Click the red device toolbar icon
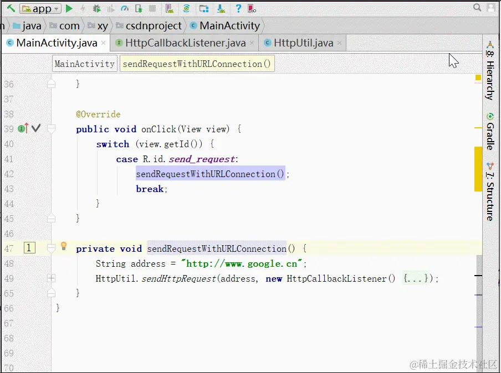 (252, 9)
